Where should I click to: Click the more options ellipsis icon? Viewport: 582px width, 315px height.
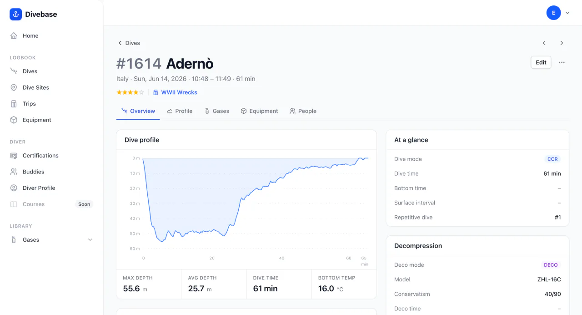tap(562, 62)
